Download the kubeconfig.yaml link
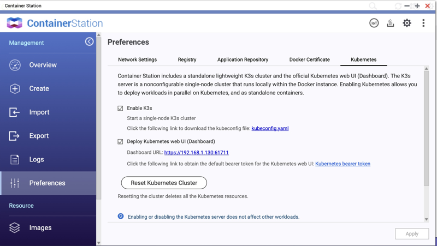This screenshot has width=437, height=246. pos(270,128)
